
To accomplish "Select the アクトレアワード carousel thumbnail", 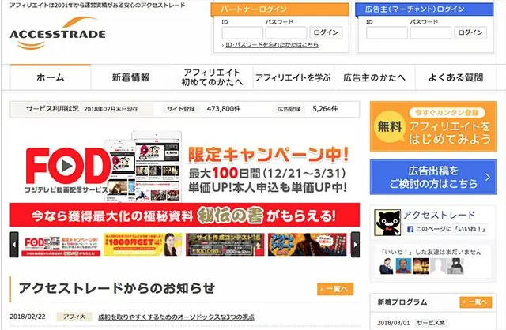I will point(308,245).
